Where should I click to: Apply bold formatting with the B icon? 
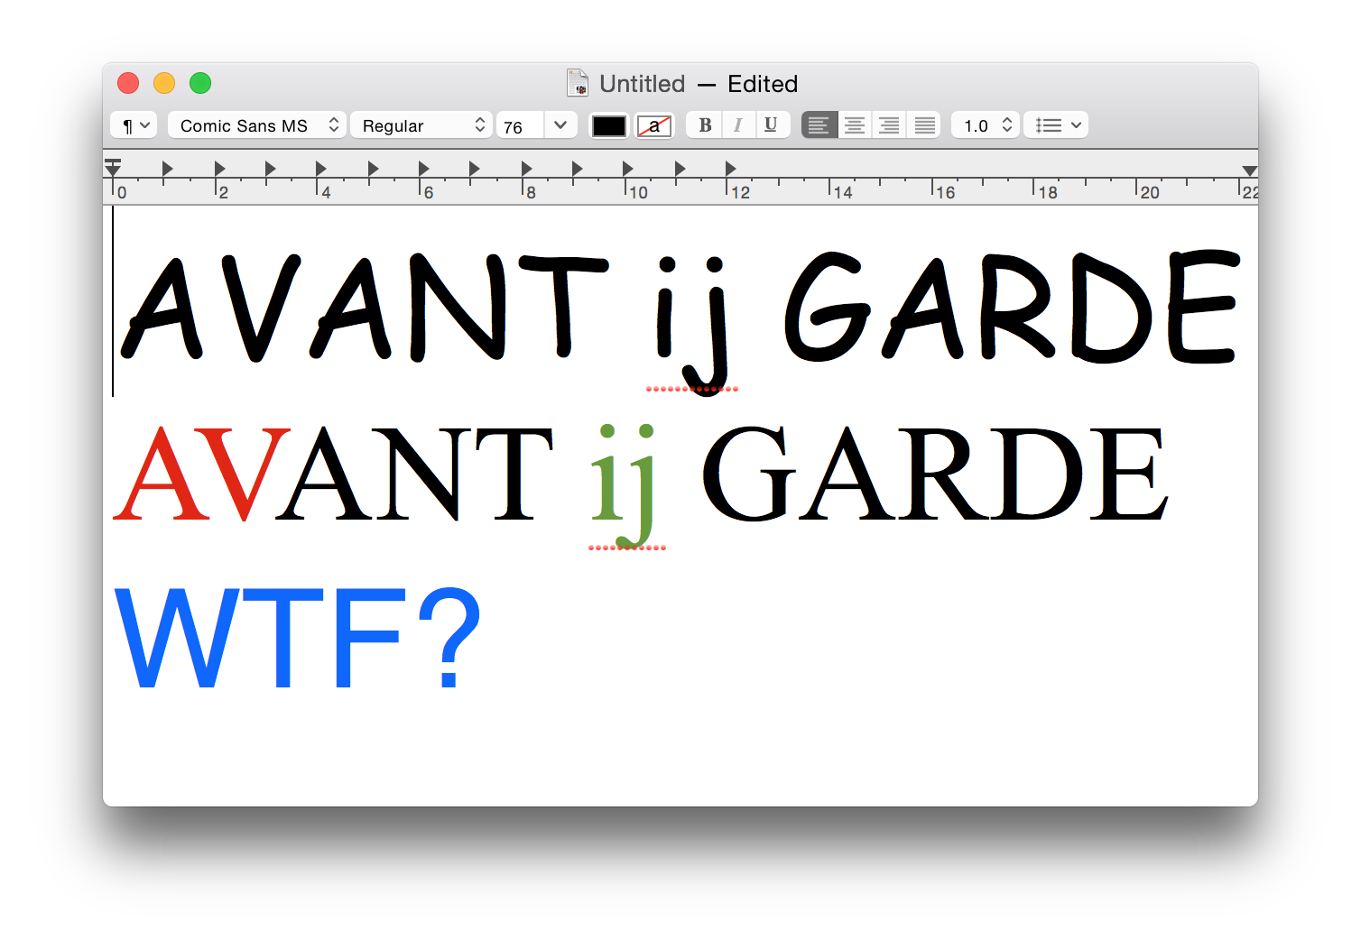click(x=705, y=124)
